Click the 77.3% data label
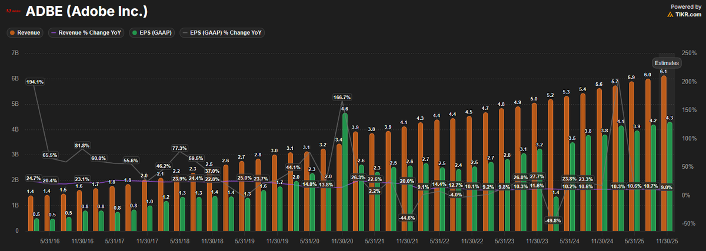Image resolution: width=706 pixels, height=251 pixels. point(180,148)
